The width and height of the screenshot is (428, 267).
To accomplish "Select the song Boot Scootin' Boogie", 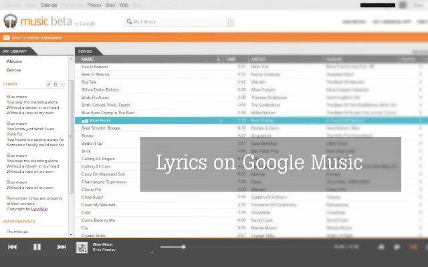I will (101, 128).
